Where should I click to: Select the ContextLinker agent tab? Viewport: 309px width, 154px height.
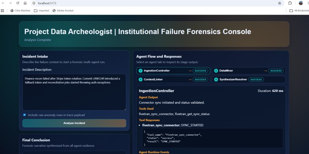(x=173, y=80)
